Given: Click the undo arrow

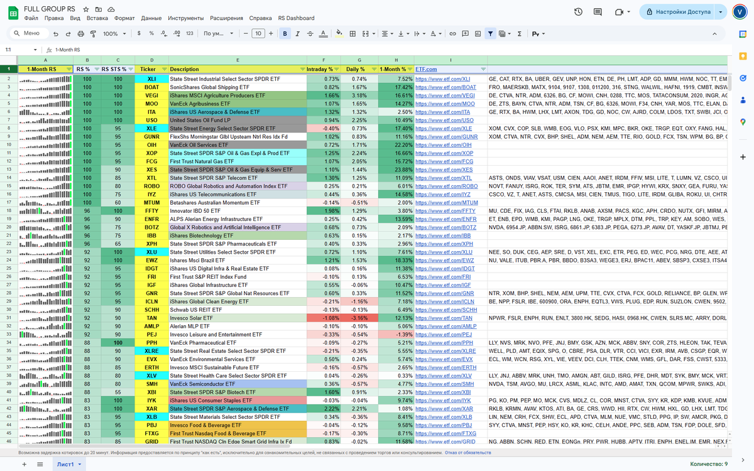Looking at the screenshot, I should [x=57, y=34].
